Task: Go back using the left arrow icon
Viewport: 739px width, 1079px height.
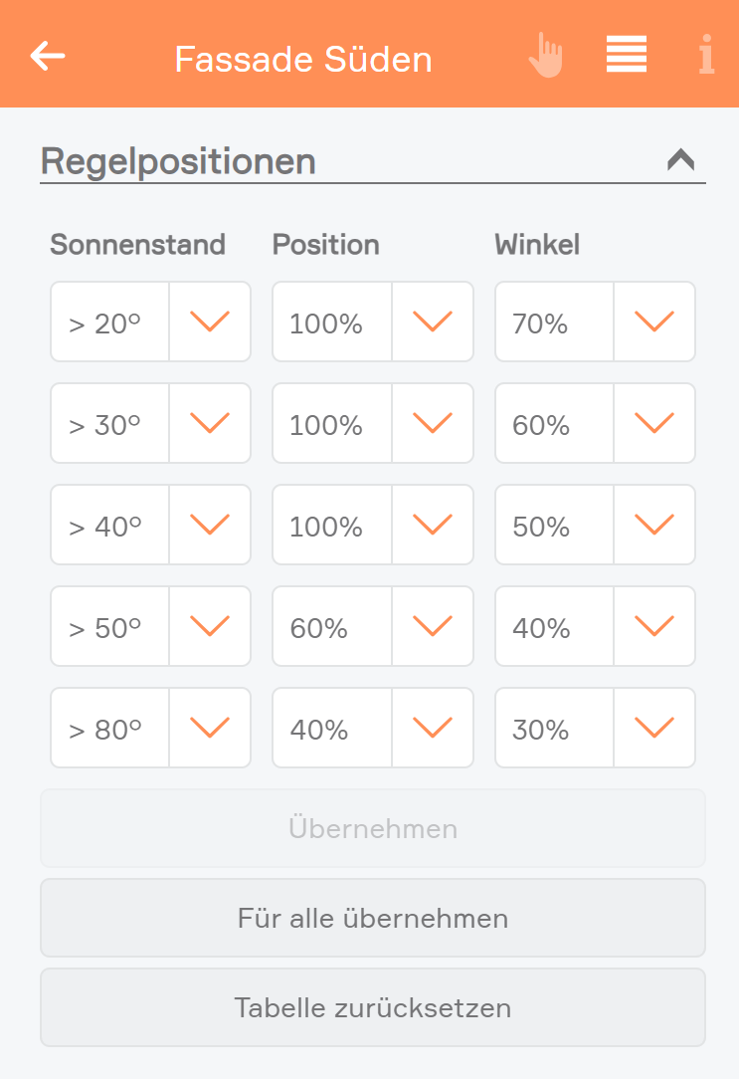Action: [48, 57]
